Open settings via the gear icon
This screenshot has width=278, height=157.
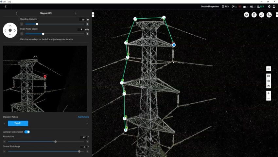pyautogui.click(x=269, y=7)
